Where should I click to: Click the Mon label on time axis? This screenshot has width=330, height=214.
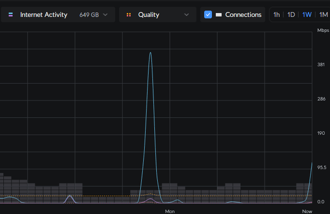click(170, 211)
